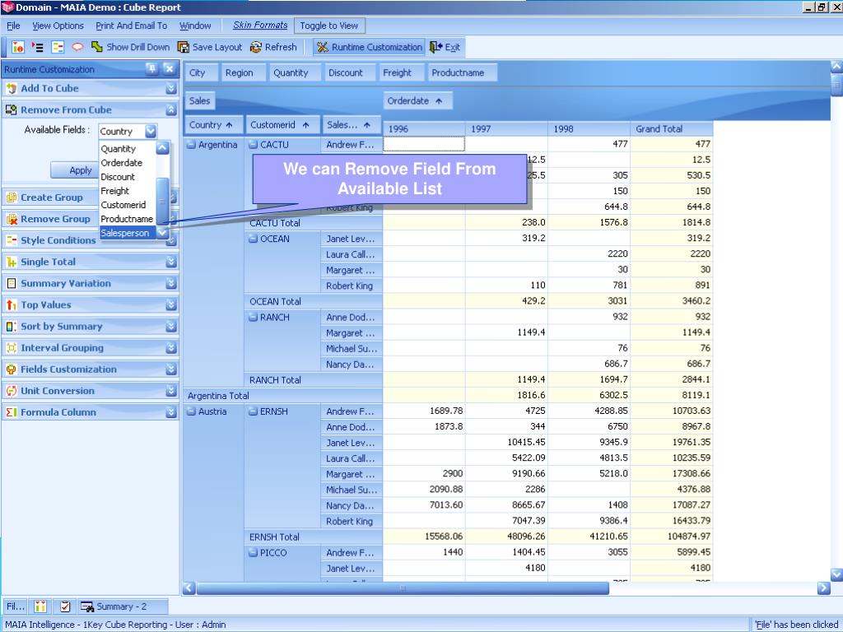Click the checklist icon in bottom tabs
Image resolution: width=843 pixels, height=632 pixels.
coord(65,606)
